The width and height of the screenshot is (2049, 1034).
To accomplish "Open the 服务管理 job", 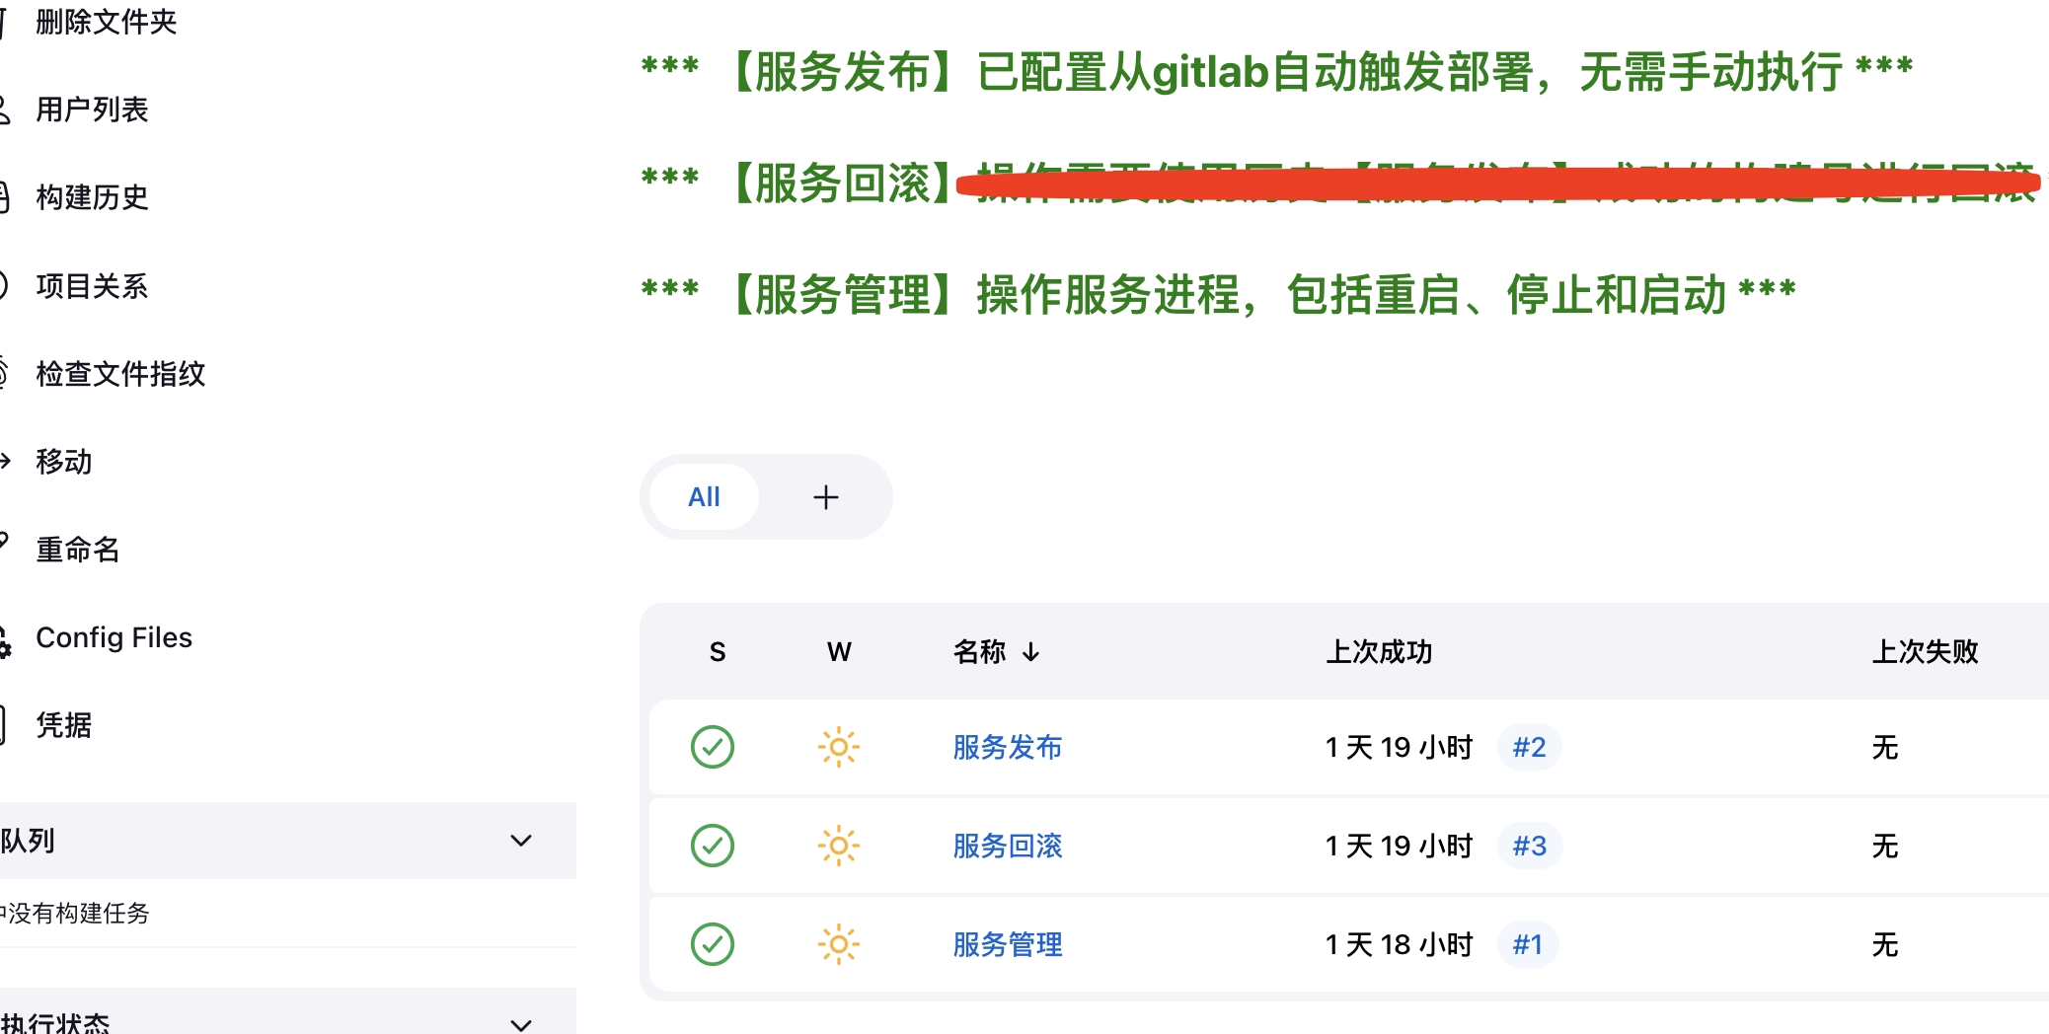I will pyautogui.click(x=1008, y=944).
